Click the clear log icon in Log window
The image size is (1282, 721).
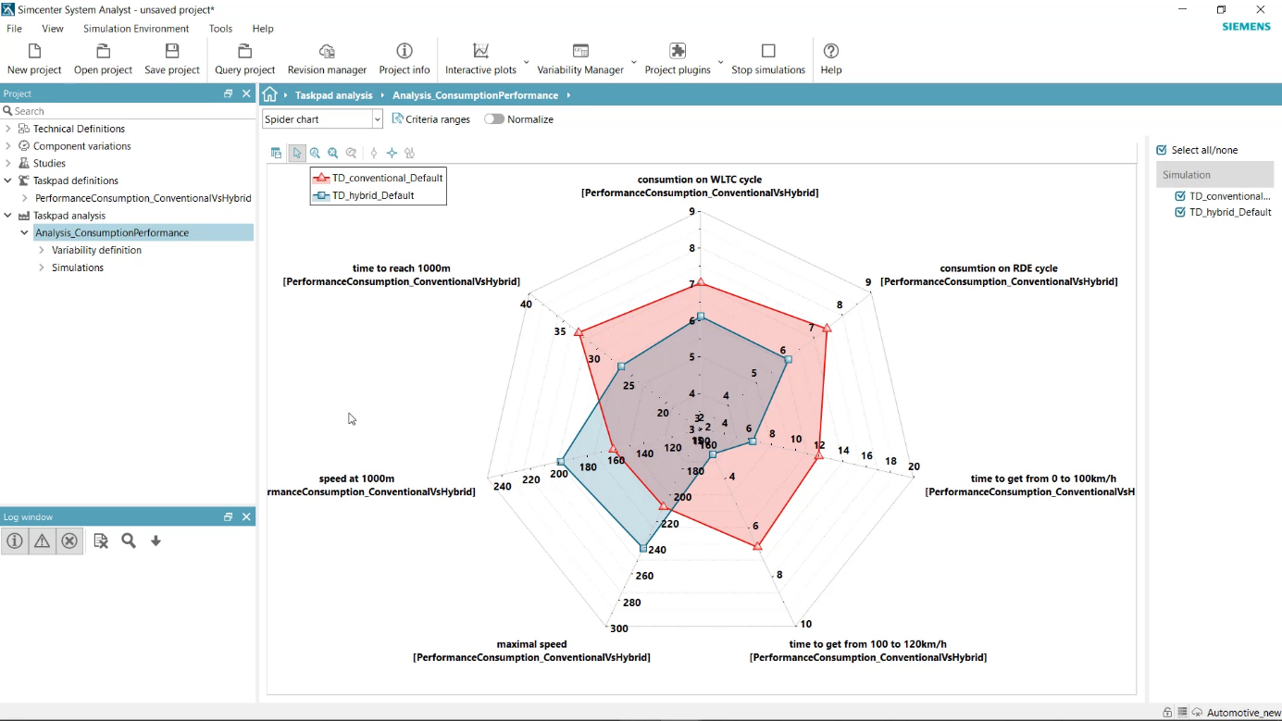pos(101,541)
